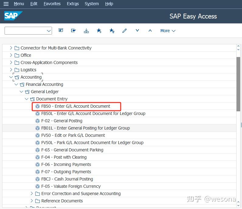Select the General Ledger tree label

point(45,92)
